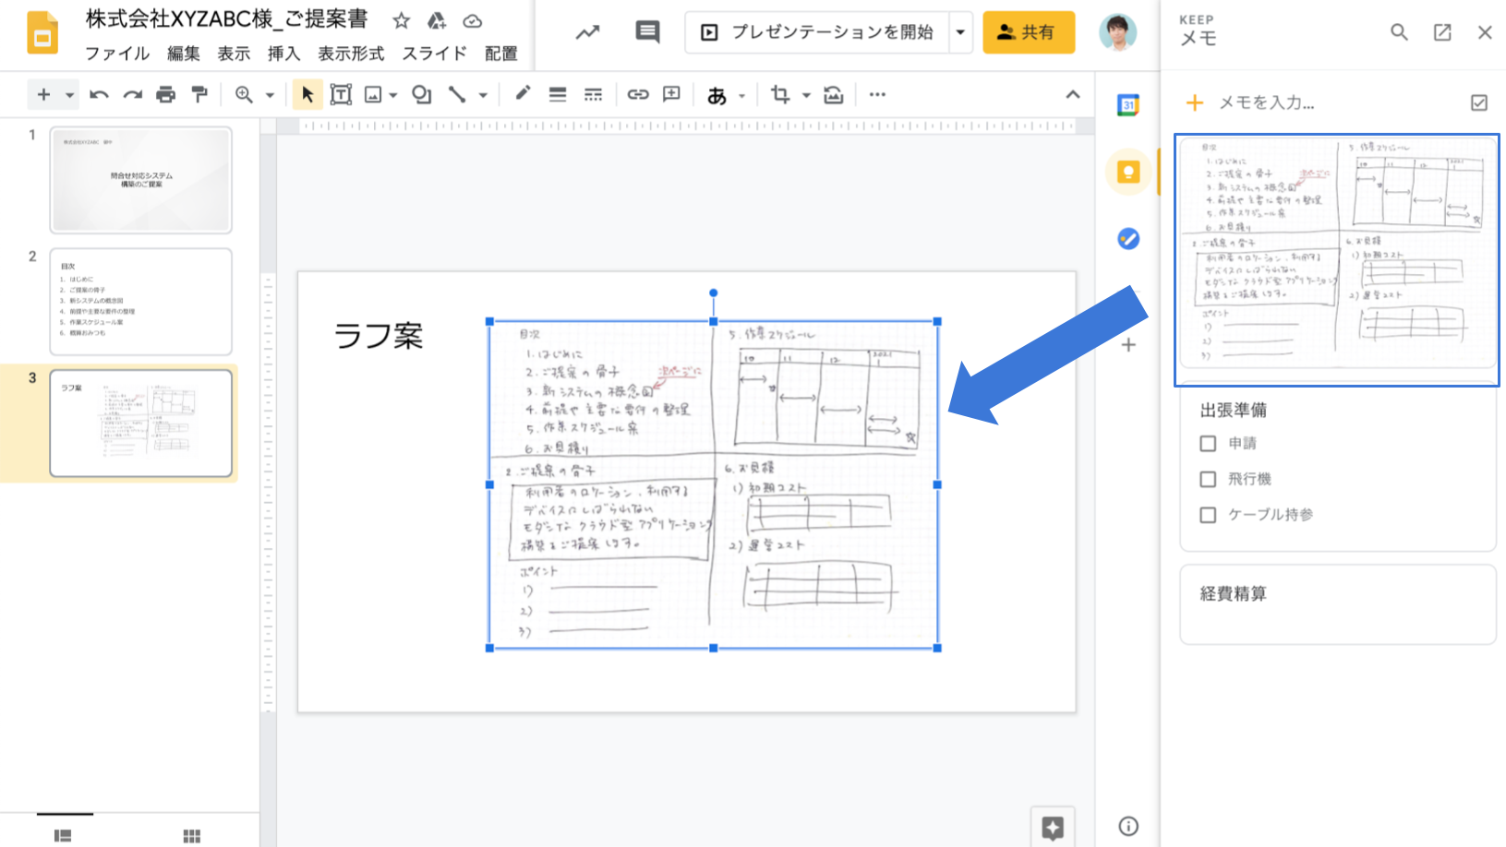Viewport: 1506px width, 847px height.
Task: Open more toolbar options ellipsis
Action: click(x=877, y=94)
